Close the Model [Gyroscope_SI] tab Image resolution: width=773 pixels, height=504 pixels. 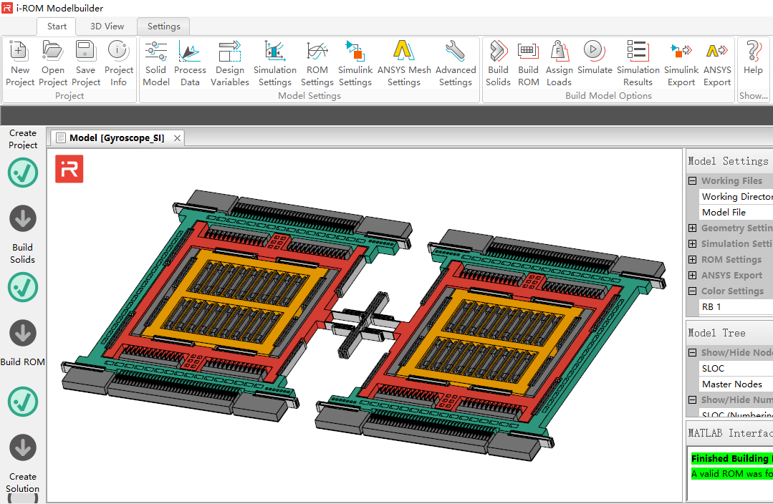[x=177, y=138]
